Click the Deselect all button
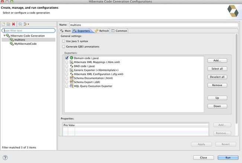This screenshot has width=242, height=163. point(217,77)
